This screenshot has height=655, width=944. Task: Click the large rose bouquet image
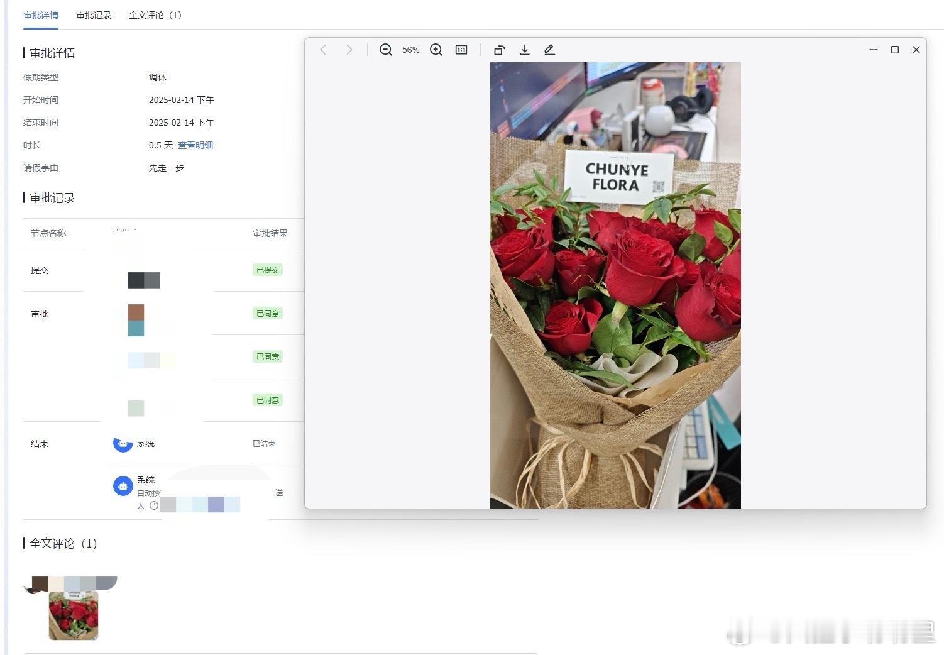(615, 285)
